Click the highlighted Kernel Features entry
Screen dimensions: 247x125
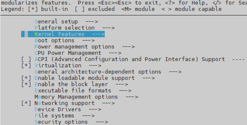click(59, 34)
